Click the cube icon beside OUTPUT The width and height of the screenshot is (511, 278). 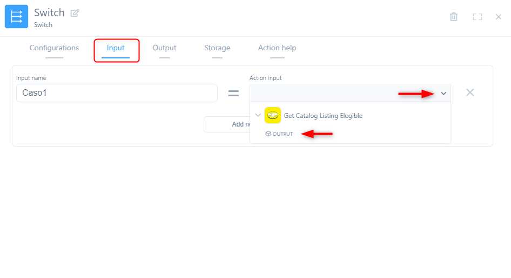pyautogui.click(x=268, y=134)
